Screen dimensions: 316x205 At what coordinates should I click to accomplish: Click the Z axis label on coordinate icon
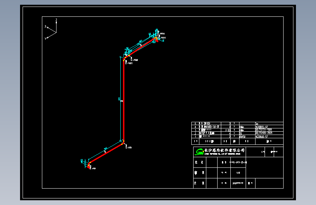click(x=56, y=20)
